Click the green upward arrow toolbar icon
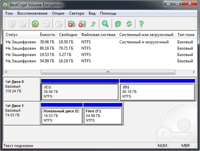 pos(93,24)
